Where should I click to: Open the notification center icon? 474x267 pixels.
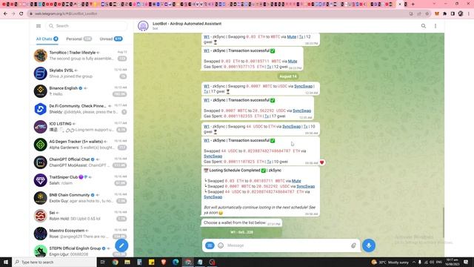coord(466,262)
